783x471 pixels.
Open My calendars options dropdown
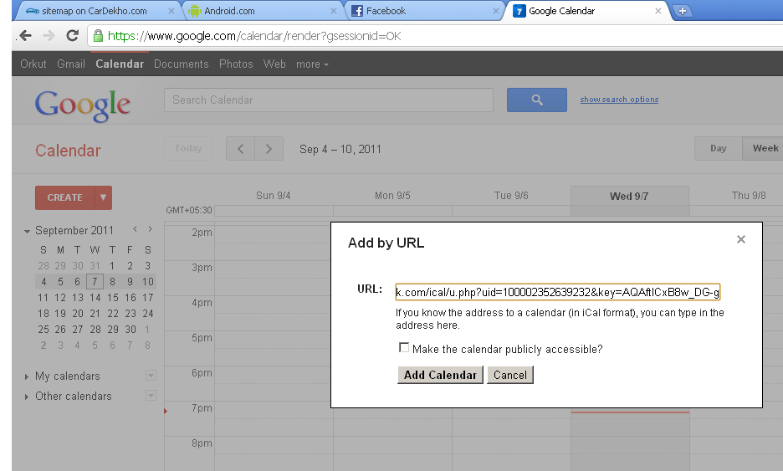pyautogui.click(x=151, y=376)
